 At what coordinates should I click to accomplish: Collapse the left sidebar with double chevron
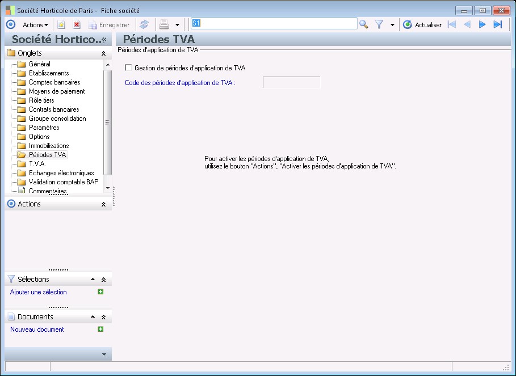(x=104, y=40)
